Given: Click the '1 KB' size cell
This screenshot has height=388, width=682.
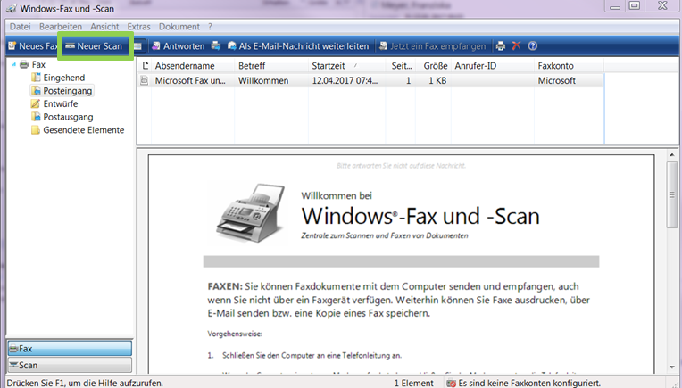Looking at the screenshot, I should 437,80.
